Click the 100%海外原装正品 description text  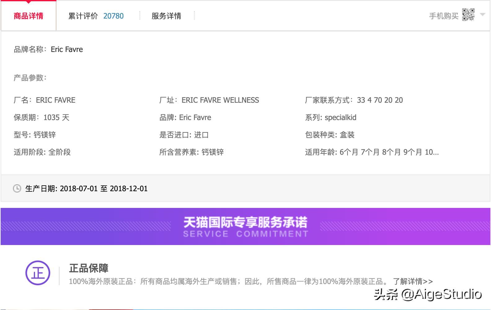[x=228, y=282]
